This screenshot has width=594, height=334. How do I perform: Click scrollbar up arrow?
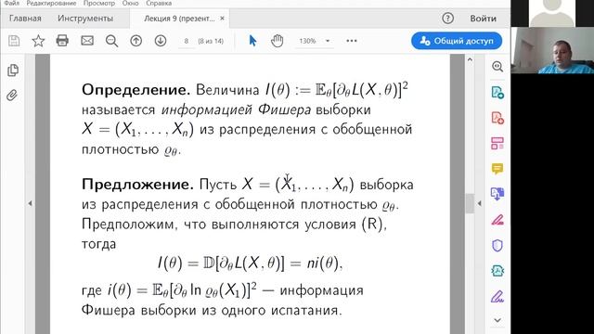click(x=470, y=59)
